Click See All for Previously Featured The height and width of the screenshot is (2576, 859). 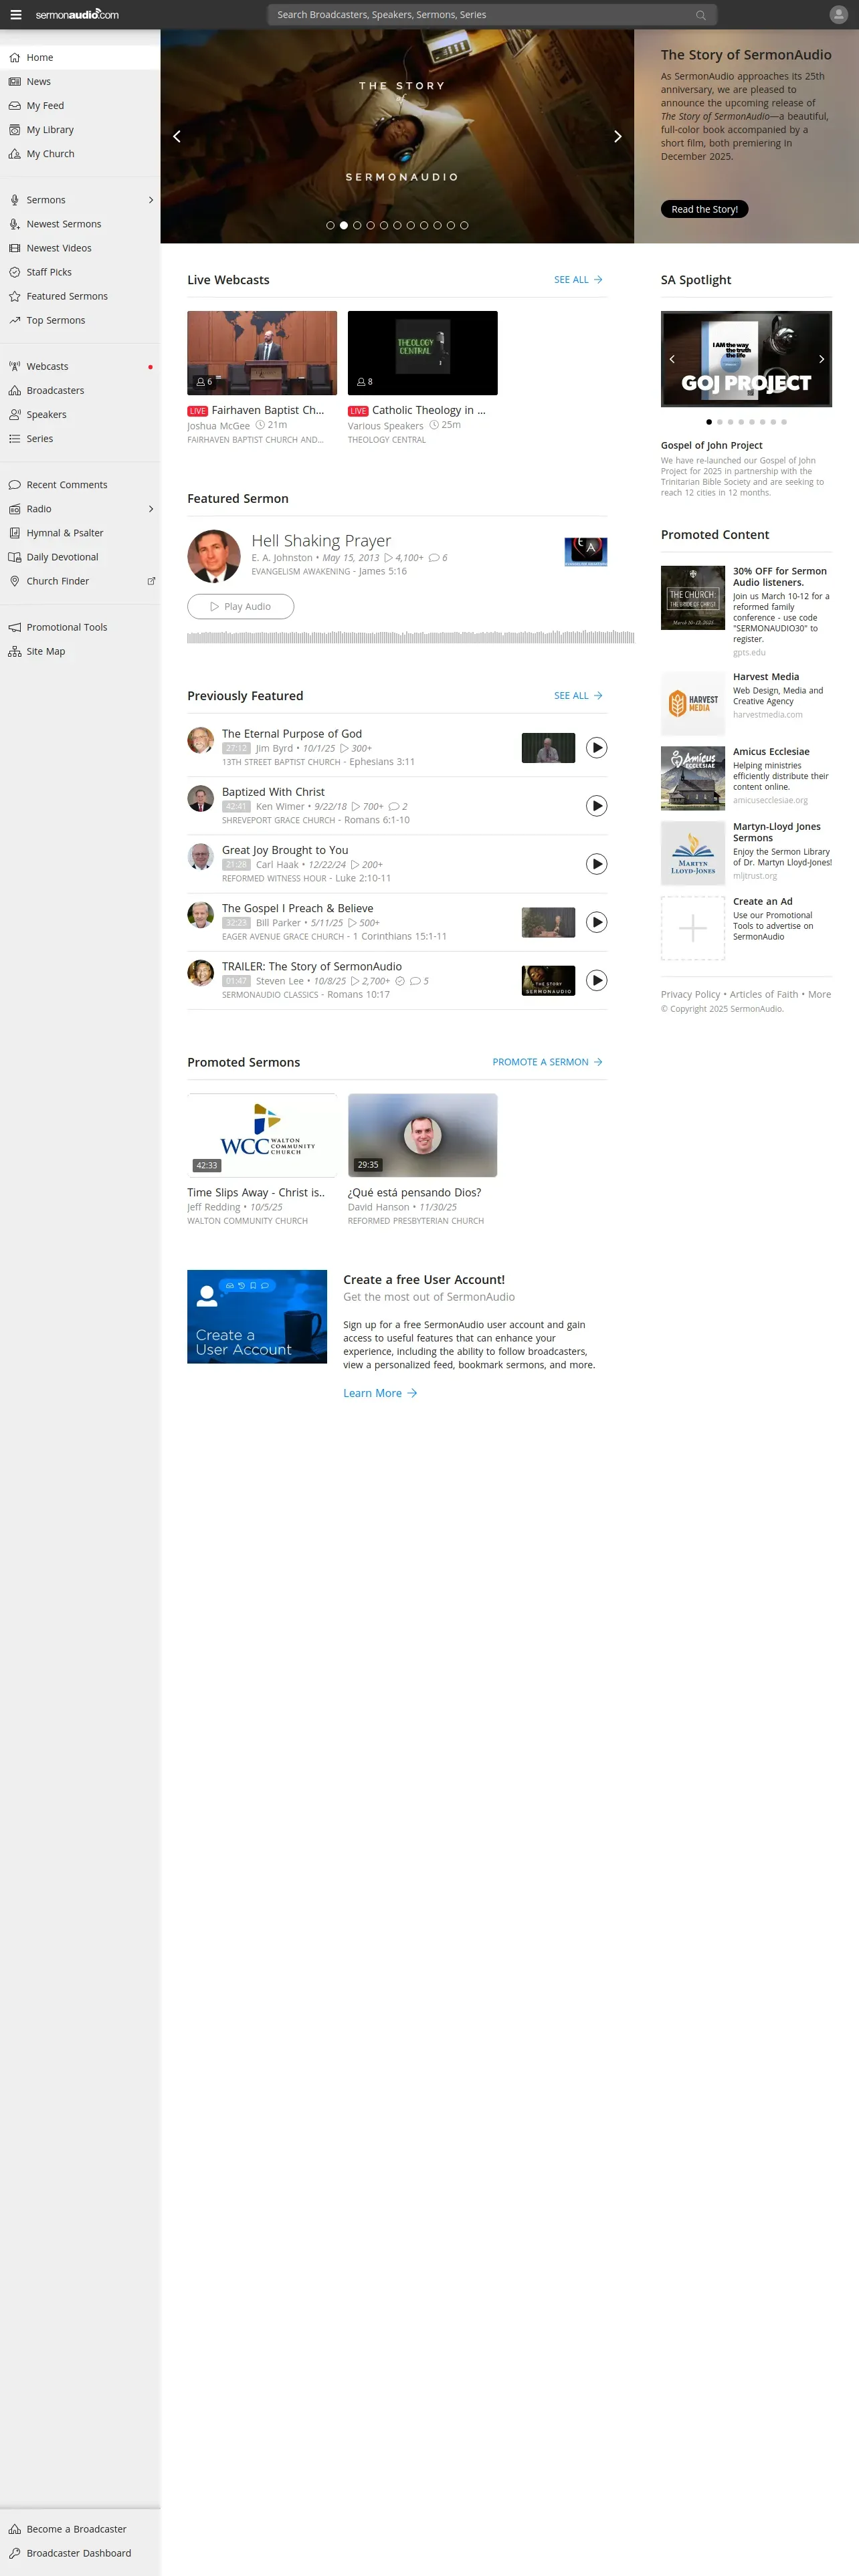[578, 696]
